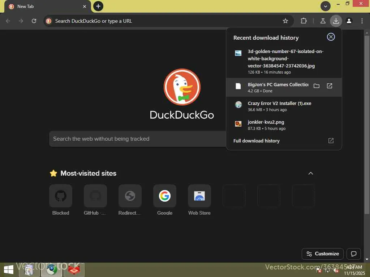Click the DuckDuckGo duck logo

[x=182, y=87]
